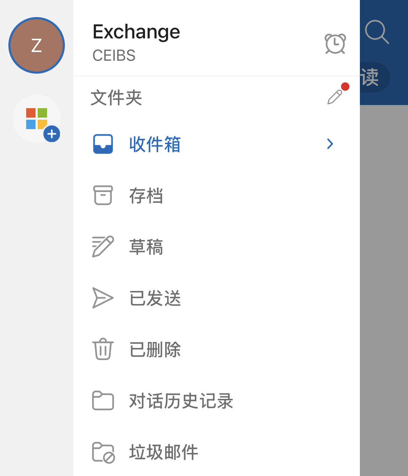This screenshot has height=476, width=408.
Task: Tap the Z account avatar
Action: click(37, 45)
